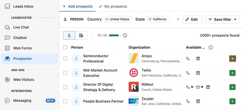Add Twilio prospect with green plus
This screenshot has width=243, height=110.
click(232, 73)
